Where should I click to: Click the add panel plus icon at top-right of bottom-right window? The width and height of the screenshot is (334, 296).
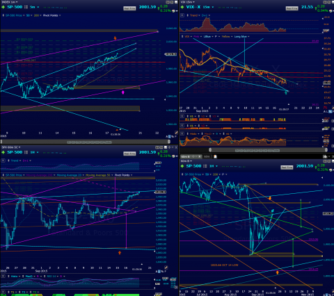pyautogui.click(x=325, y=156)
